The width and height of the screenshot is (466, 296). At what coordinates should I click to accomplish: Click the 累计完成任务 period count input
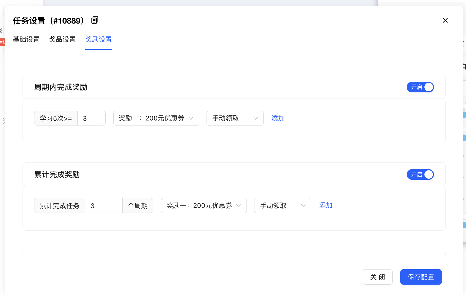pos(104,206)
